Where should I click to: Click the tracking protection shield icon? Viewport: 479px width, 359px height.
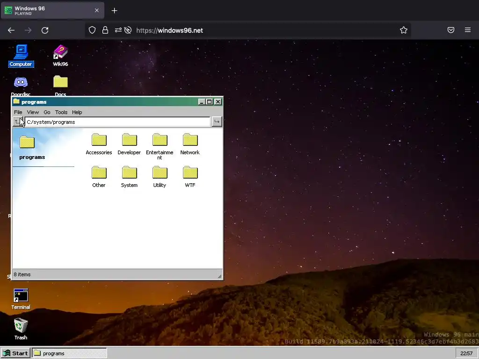click(92, 30)
